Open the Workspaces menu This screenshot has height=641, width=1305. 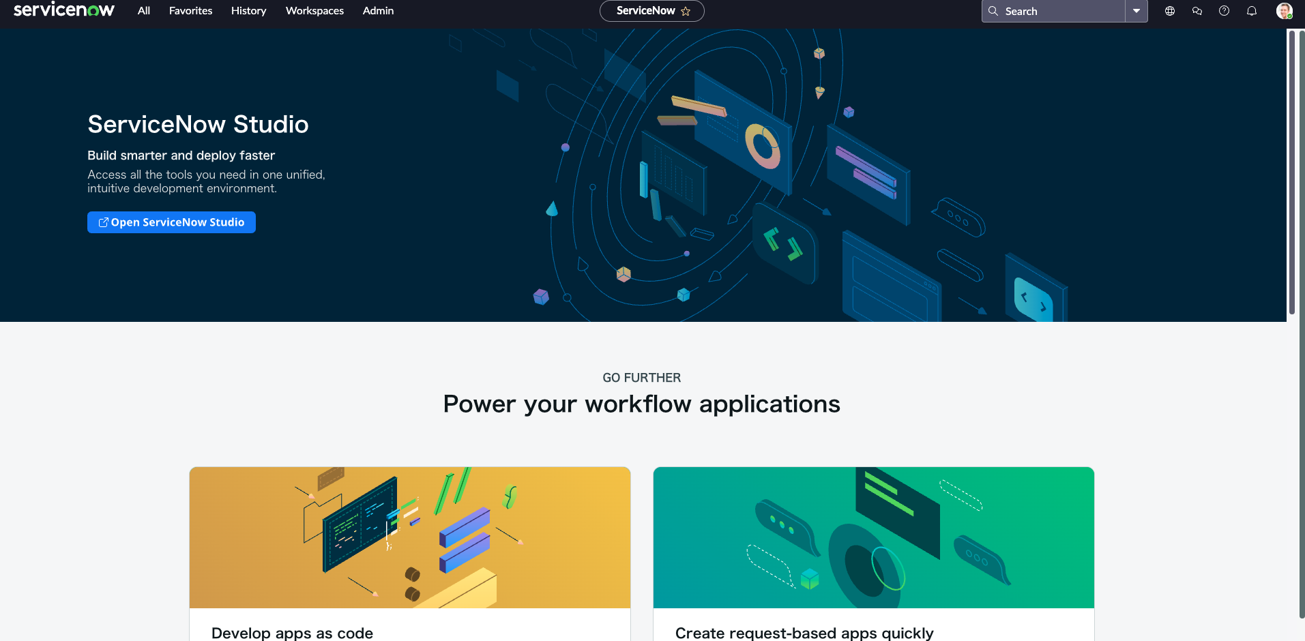tap(314, 11)
